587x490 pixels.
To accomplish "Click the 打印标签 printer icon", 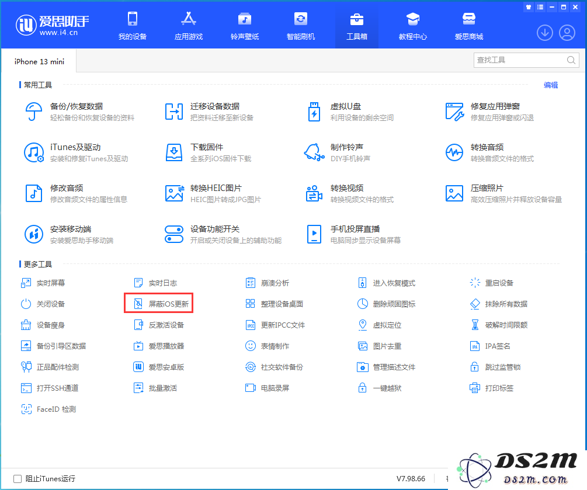I will point(475,388).
